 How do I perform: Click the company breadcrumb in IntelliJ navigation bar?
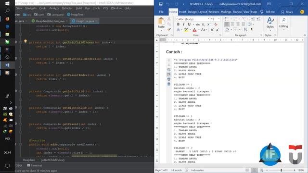click(x=56, y=14)
